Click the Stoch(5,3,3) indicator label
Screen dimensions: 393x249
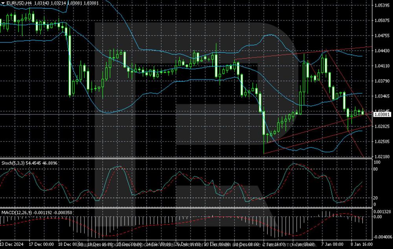pos(12,162)
